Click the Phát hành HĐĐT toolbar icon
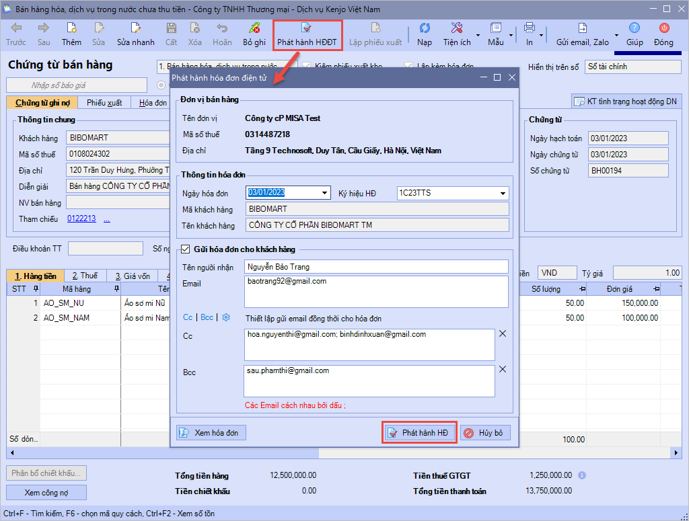 tap(307, 28)
